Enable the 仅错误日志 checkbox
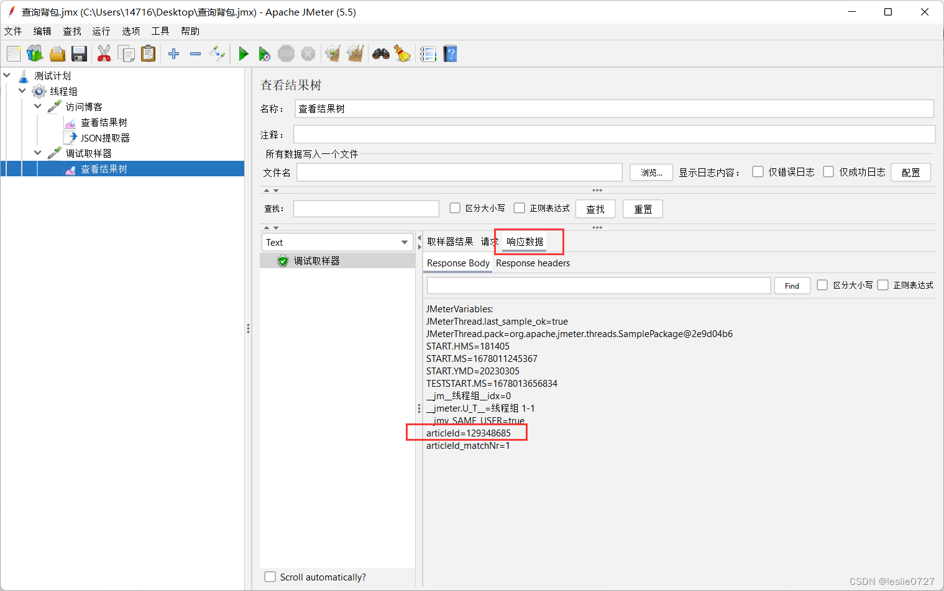944x591 pixels. pos(758,172)
